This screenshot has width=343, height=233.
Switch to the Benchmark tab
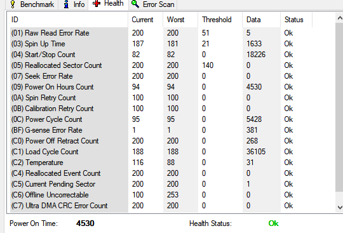tap(32, 4)
